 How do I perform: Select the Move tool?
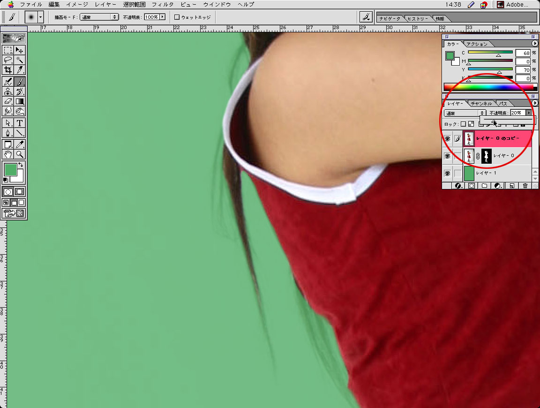tap(20, 50)
